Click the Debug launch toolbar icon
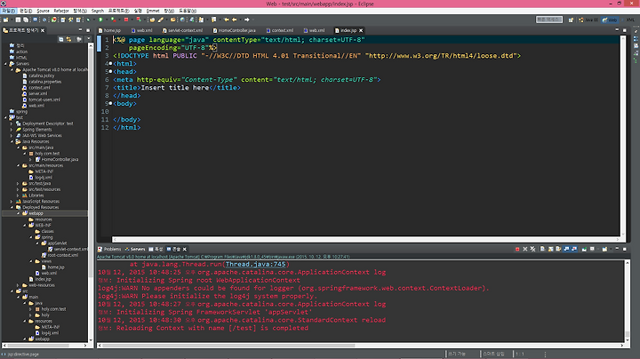Viewport: 640px width, 359px height. (x=89, y=20)
